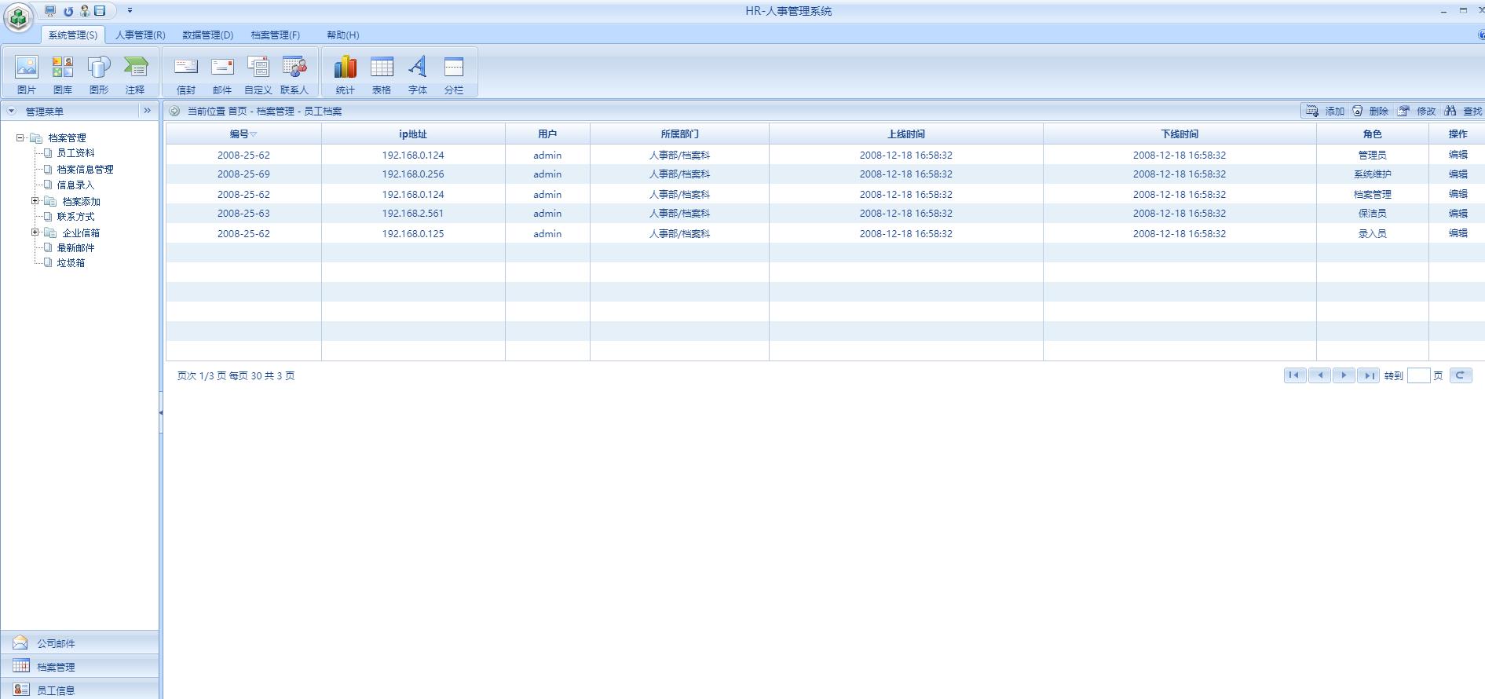Click the 图片 picture tool
Screen dimensions: 1485x699
[x=27, y=75]
